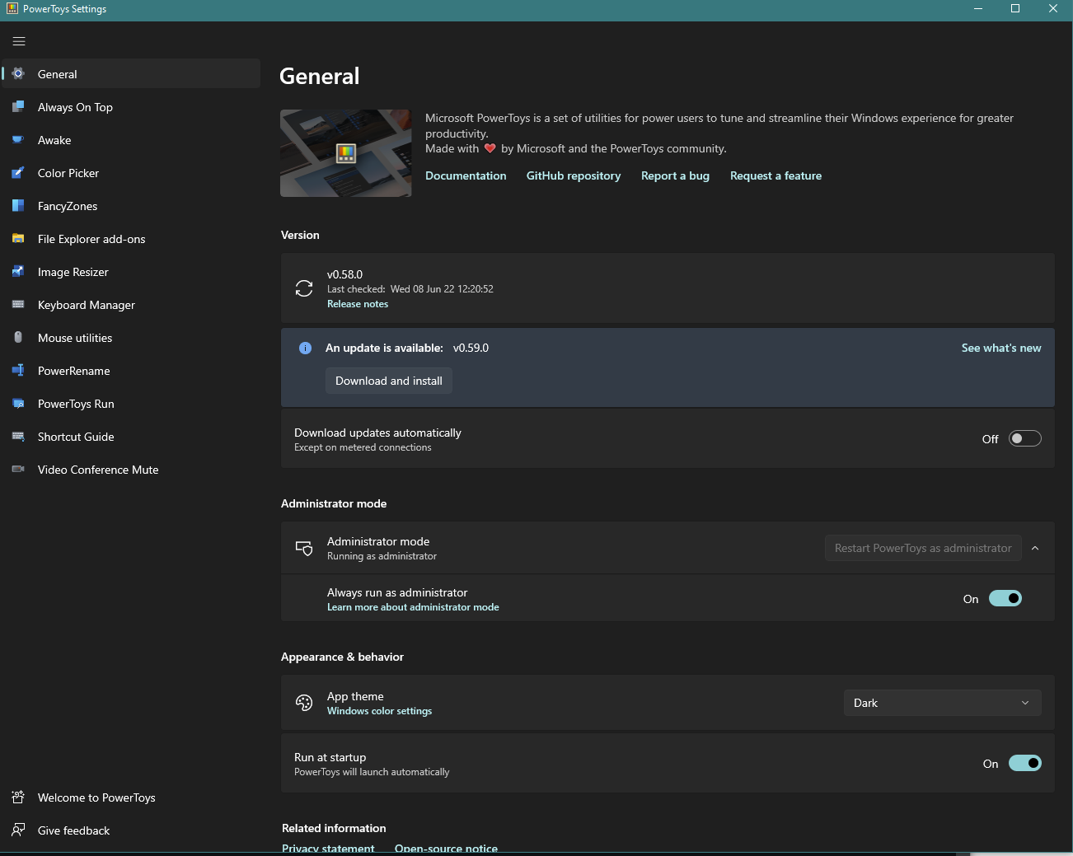1073x856 pixels.
Task: Click the Image Resizer sidebar icon
Action: [18, 272]
